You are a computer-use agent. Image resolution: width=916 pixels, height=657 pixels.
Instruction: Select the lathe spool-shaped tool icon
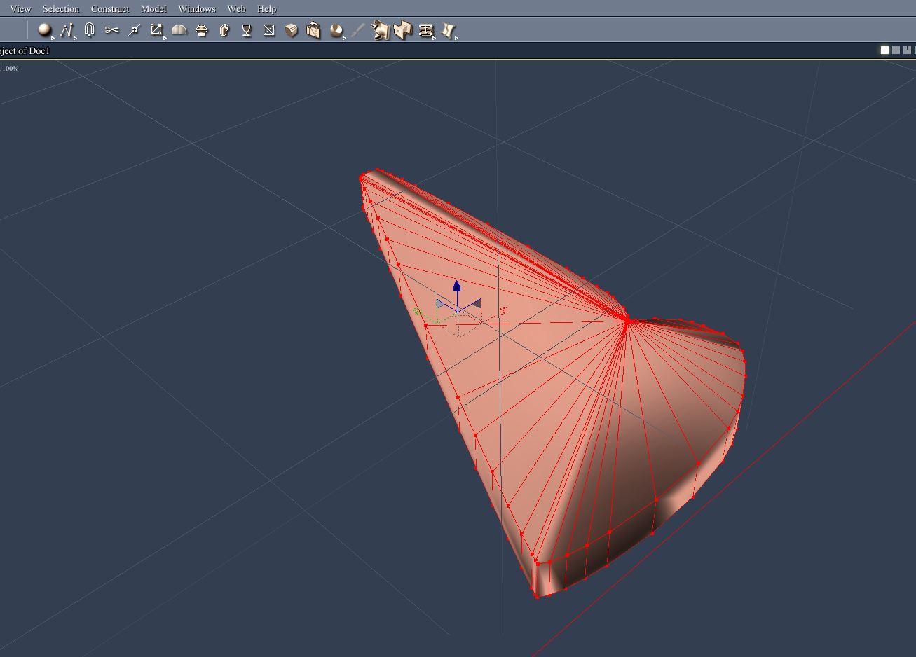(202, 30)
